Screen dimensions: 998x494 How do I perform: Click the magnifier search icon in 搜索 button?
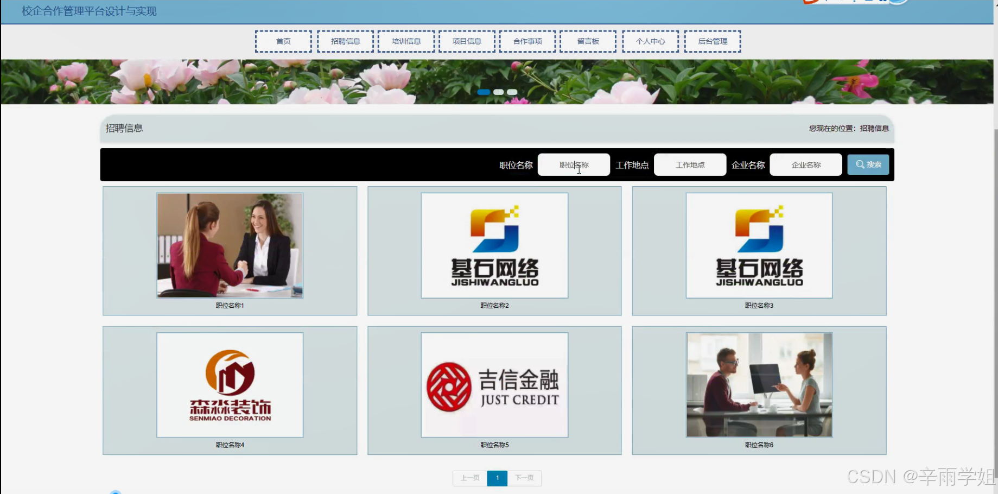(860, 164)
